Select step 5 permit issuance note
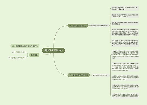The height and width of the screenshot is (105, 147). [x=125, y=43]
